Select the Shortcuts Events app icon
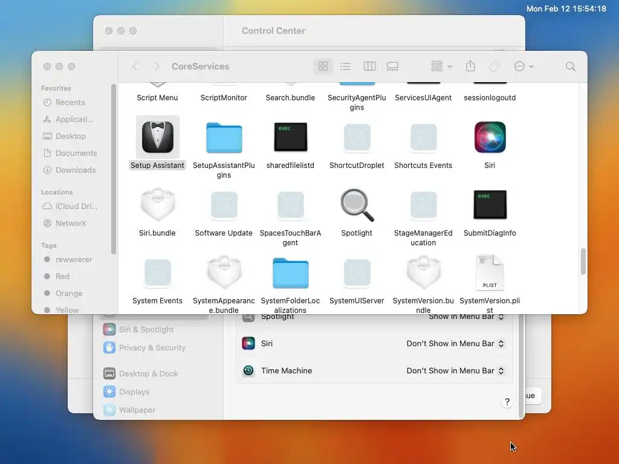This screenshot has width=619, height=464. pos(423,138)
